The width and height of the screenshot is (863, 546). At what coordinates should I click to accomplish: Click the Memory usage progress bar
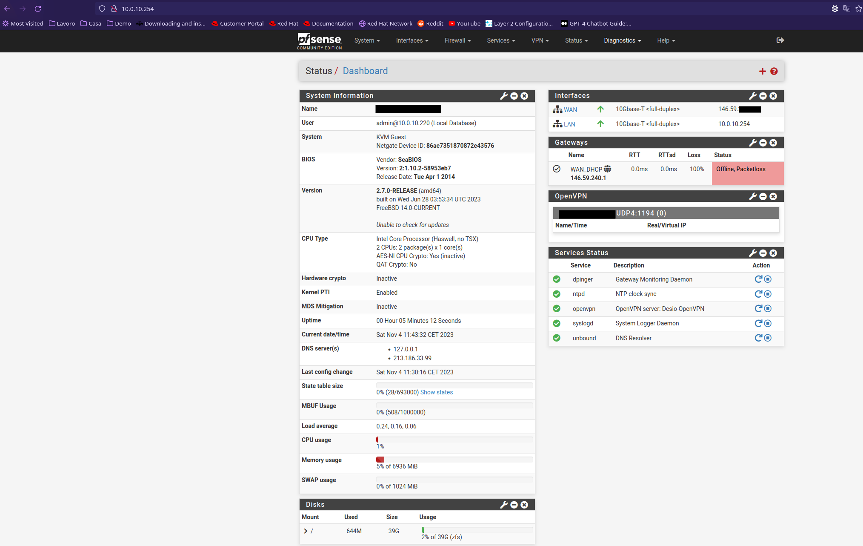454,460
